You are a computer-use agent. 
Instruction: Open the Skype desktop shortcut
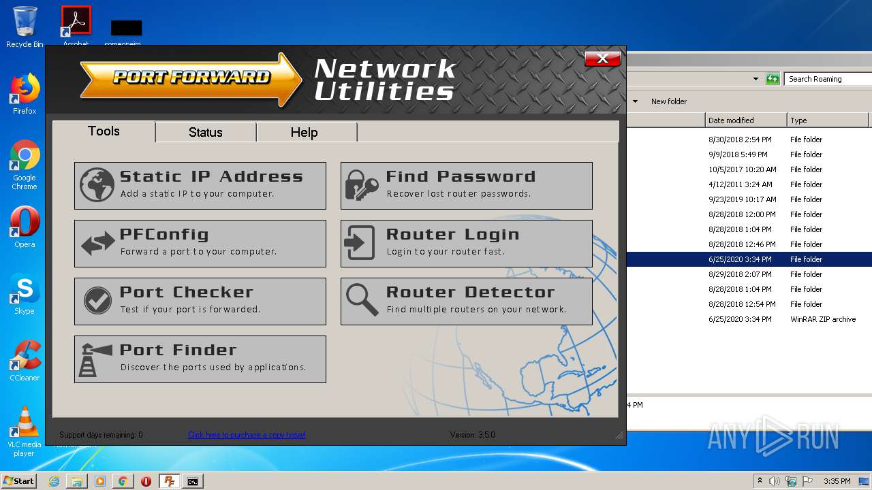point(25,294)
